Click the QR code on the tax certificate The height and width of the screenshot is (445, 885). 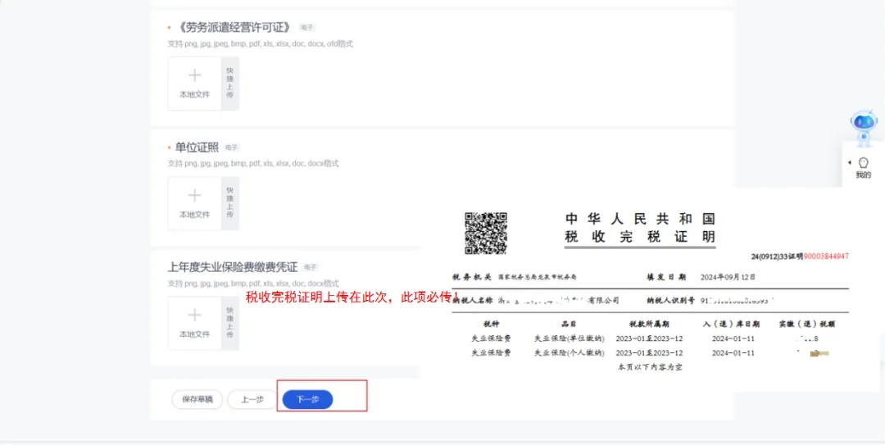click(x=486, y=233)
